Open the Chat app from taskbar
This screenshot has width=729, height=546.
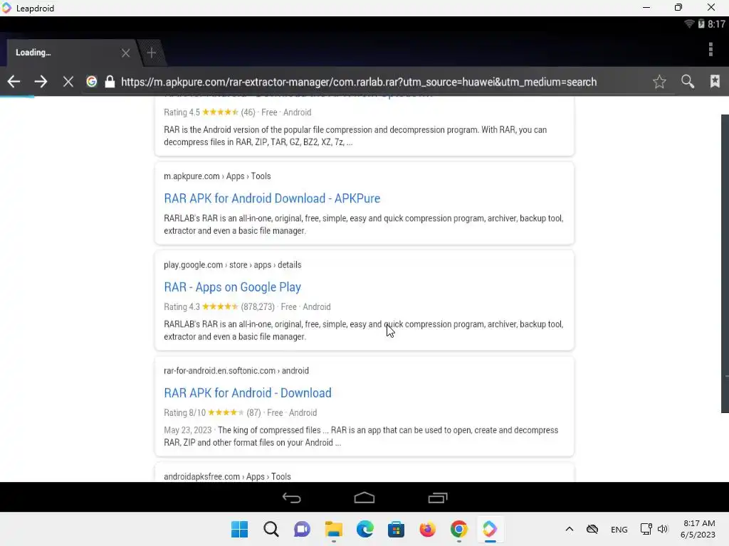[x=302, y=529]
